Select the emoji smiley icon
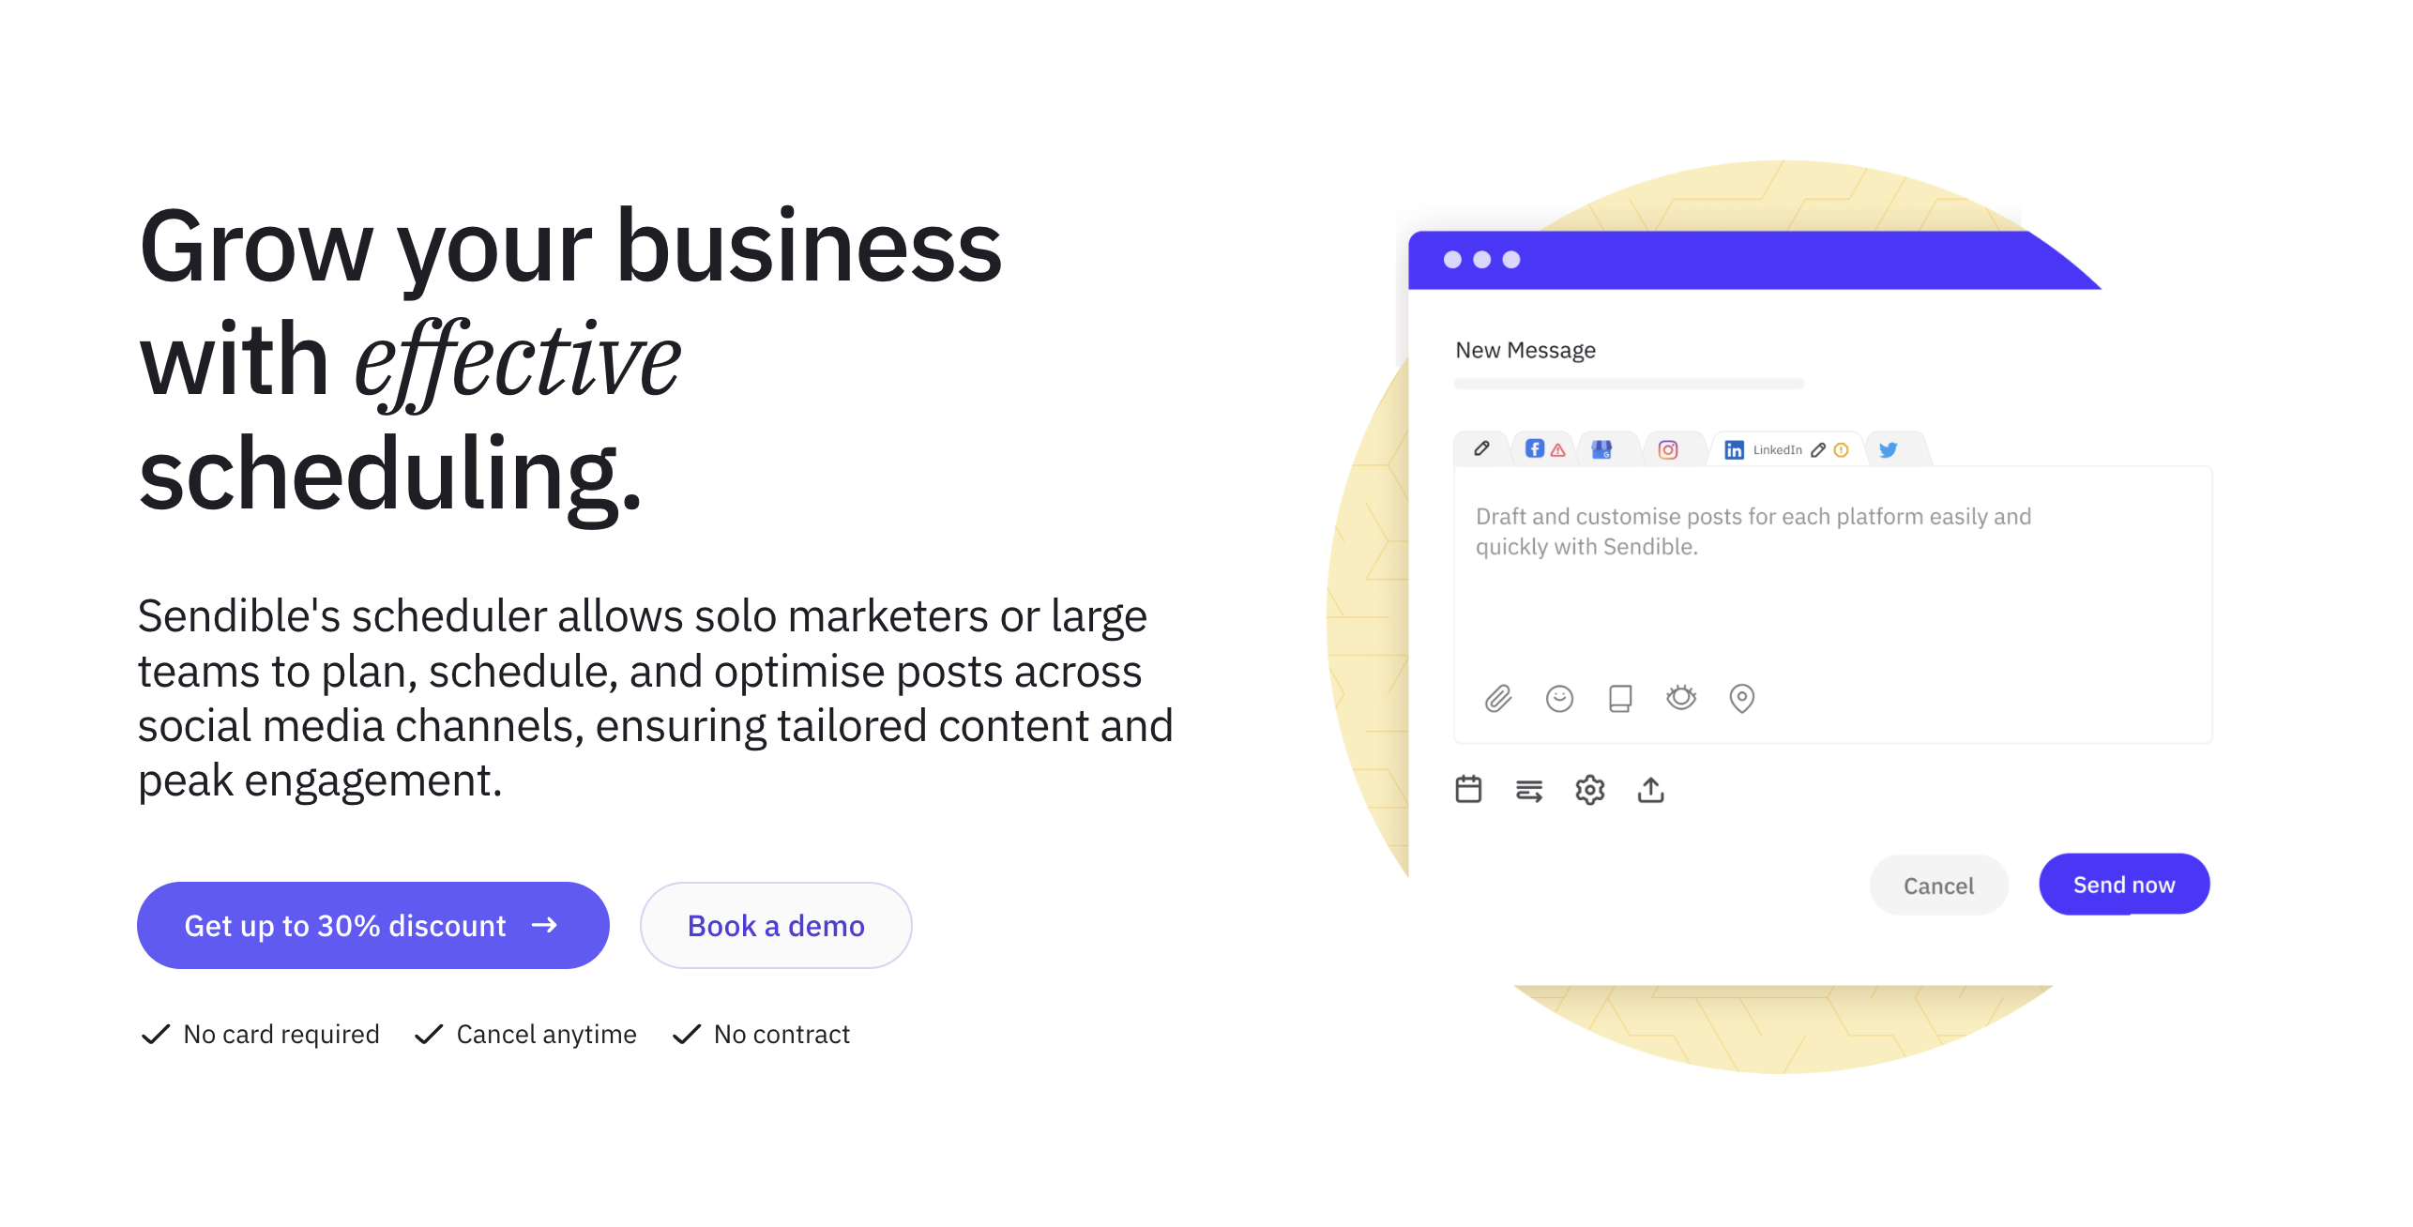The height and width of the screenshot is (1227, 2413). pos(1560,701)
